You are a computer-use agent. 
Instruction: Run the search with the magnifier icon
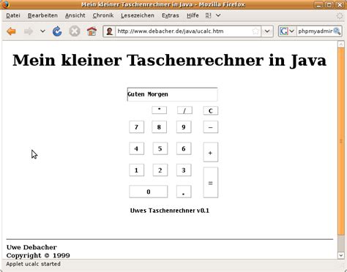pyautogui.click(x=337, y=31)
